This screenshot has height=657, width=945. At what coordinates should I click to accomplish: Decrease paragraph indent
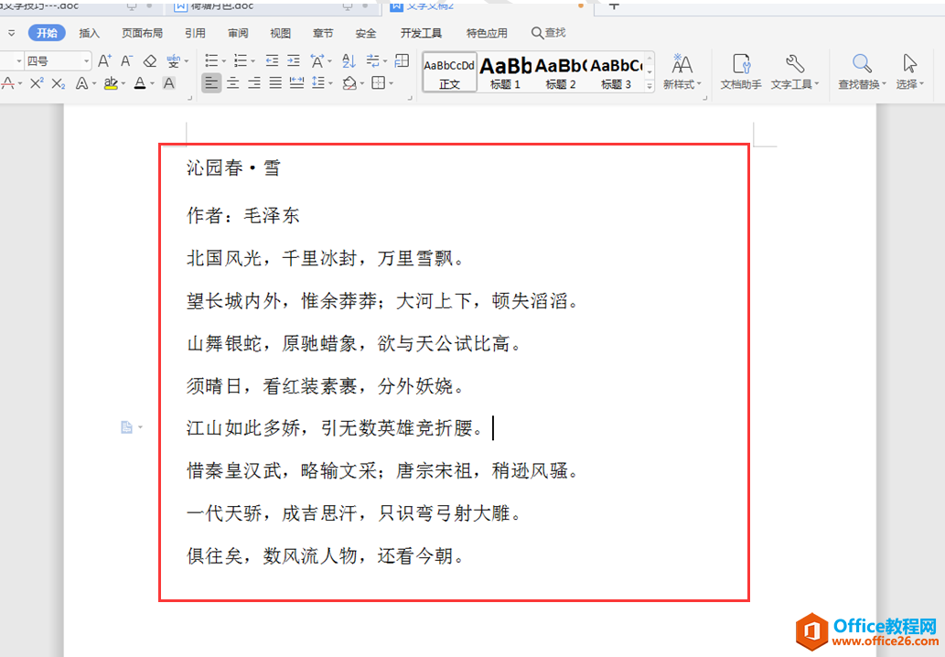tap(273, 61)
